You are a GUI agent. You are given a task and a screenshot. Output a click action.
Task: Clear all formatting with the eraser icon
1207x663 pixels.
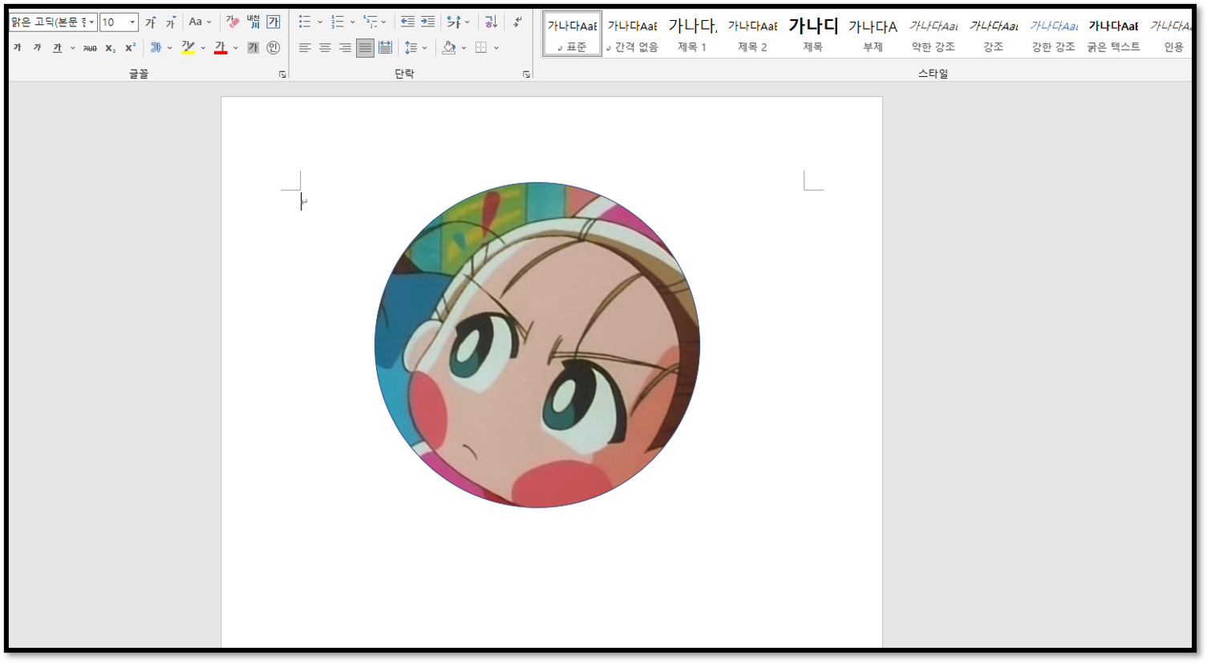(x=233, y=22)
